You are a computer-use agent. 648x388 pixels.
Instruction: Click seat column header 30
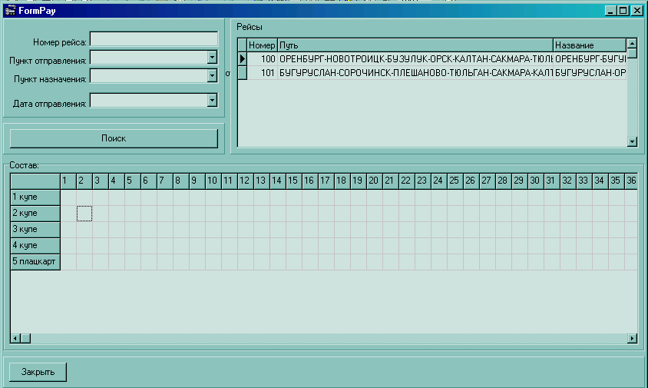coord(536,181)
